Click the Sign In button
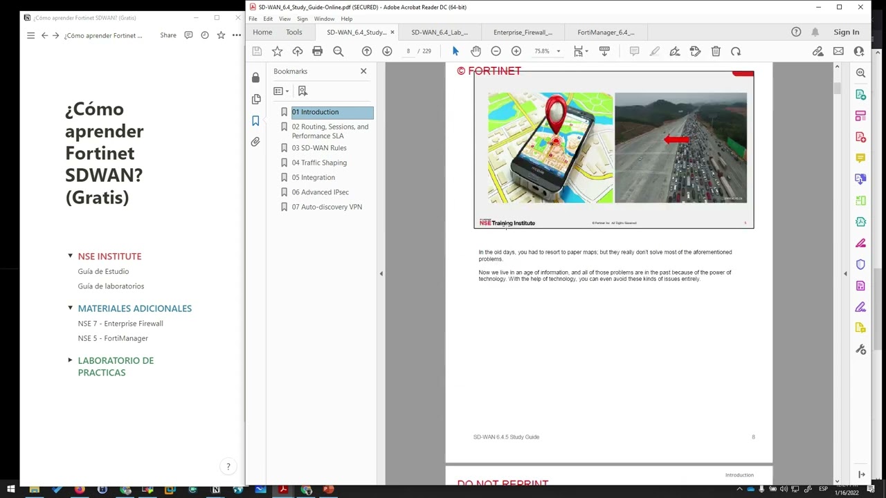The width and height of the screenshot is (886, 498). pos(847,33)
